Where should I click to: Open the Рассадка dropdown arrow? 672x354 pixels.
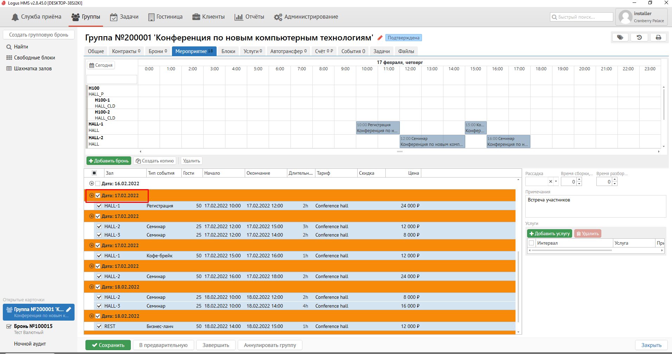(556, 182)
